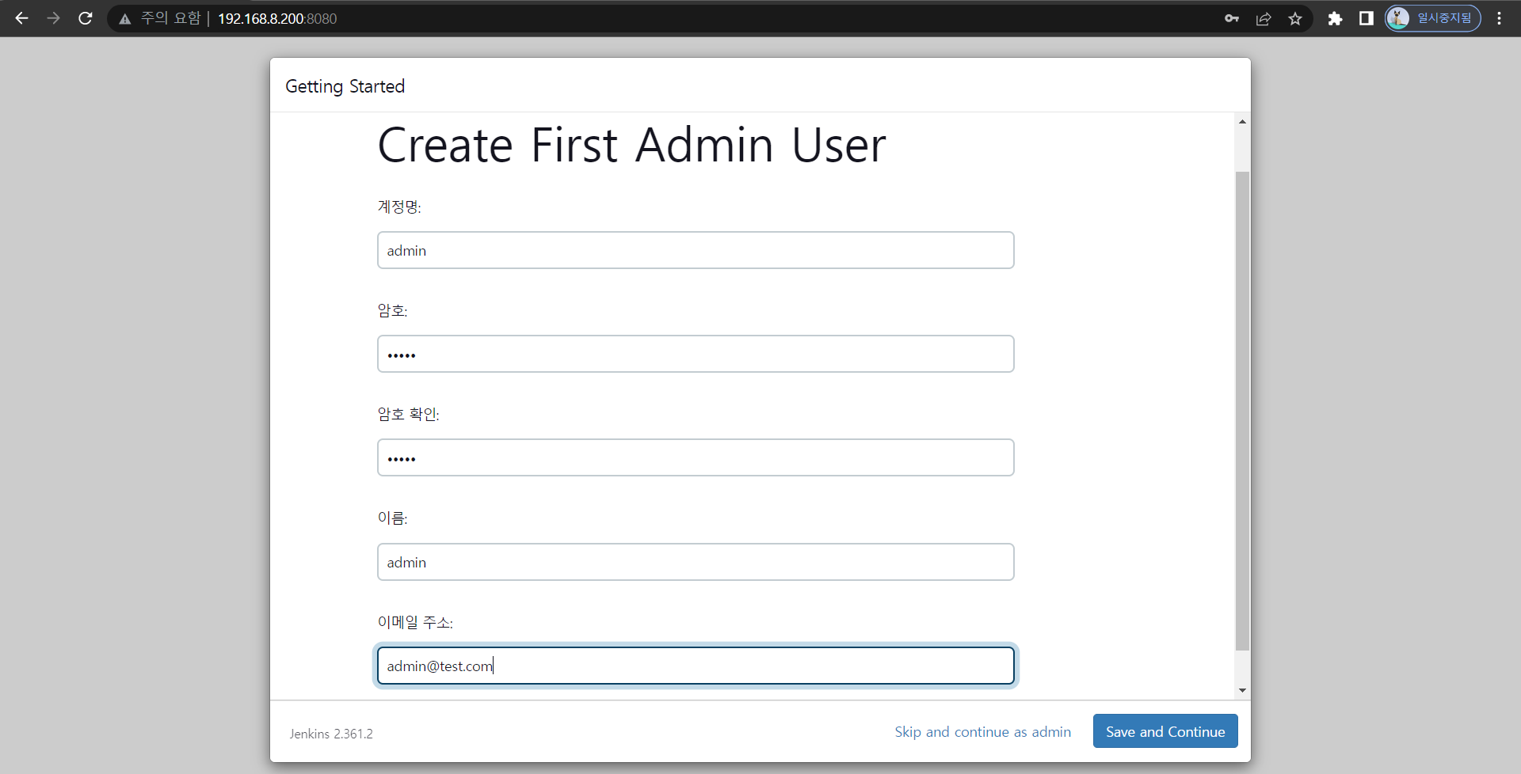
Task: Reload the page with refresh icon
Action: [x=86, y=18]
